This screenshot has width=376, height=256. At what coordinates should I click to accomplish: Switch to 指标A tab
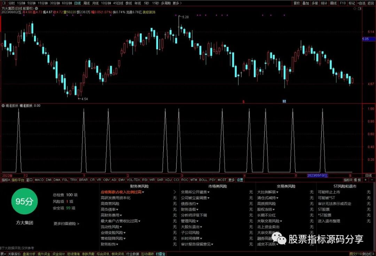tap(6, 180)
